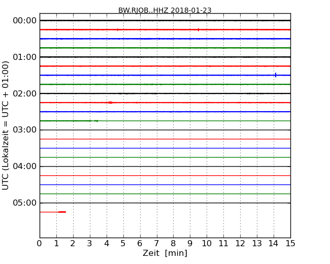Click x-axis tick label 10
The image size is (330, 264).
tap(207, 243)
